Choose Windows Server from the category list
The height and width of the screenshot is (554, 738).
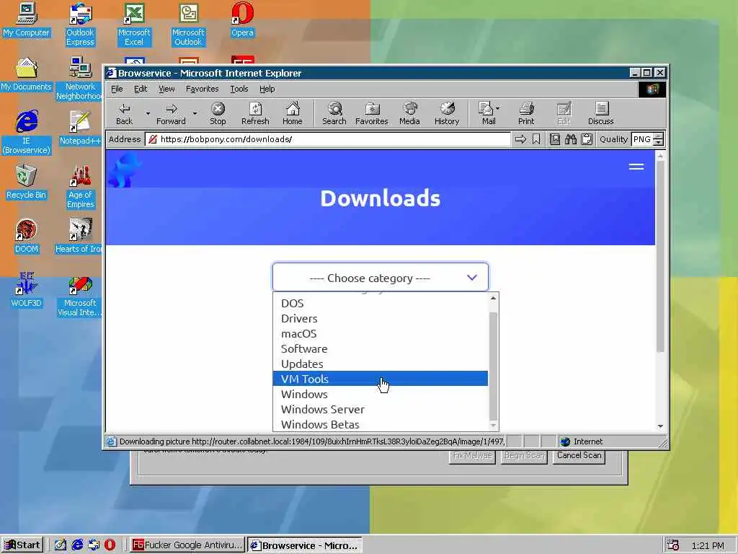[381, 409]
